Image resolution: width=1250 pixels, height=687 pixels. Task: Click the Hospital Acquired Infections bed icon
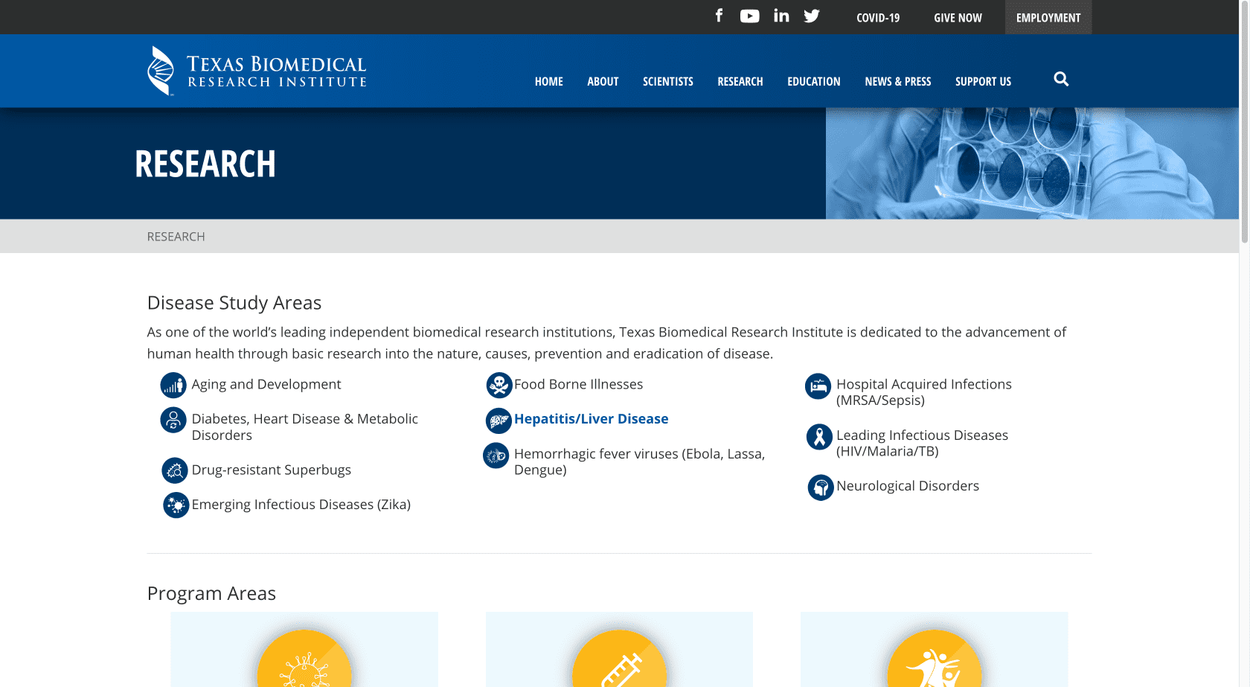click(818, 386)
